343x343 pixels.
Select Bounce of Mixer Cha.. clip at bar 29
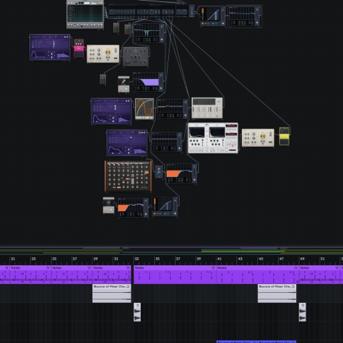(x=112, y=293)
